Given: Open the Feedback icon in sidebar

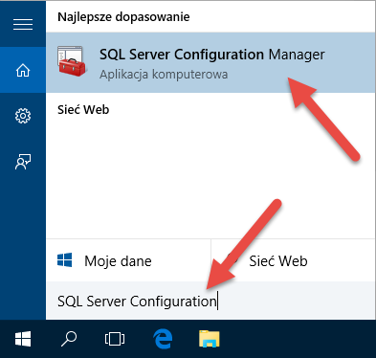Looking at the screenshot, I should click(23, 162).
